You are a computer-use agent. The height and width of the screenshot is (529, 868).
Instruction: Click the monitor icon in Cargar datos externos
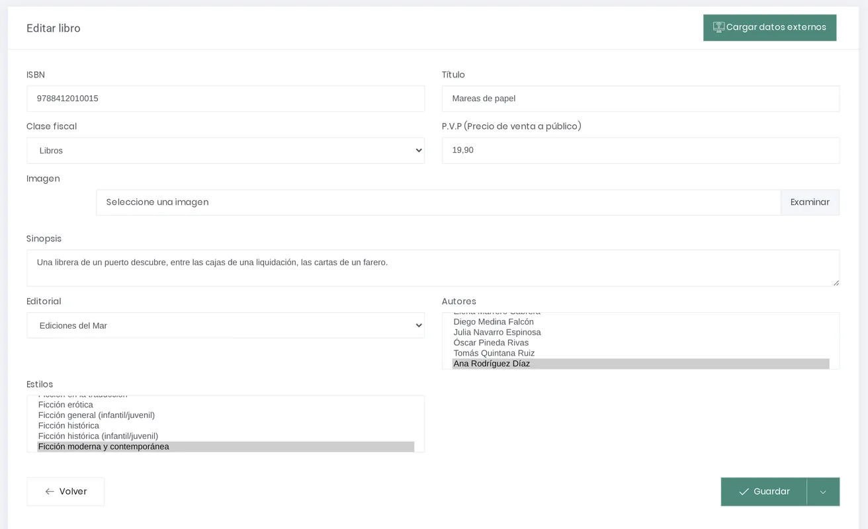[718, 27]
